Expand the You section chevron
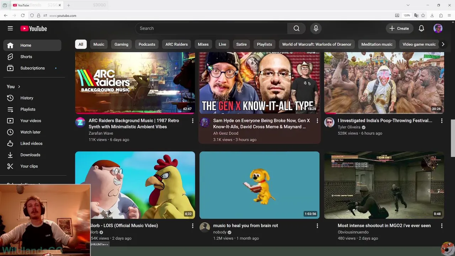The height and width of the screenshot is (256, 455). [19, 86]
